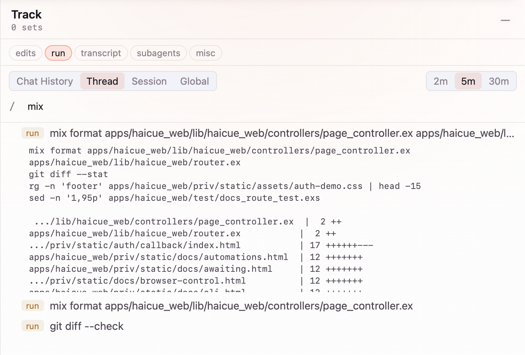
Task: Select the Thread scope tab
Action: pos(102,81)
